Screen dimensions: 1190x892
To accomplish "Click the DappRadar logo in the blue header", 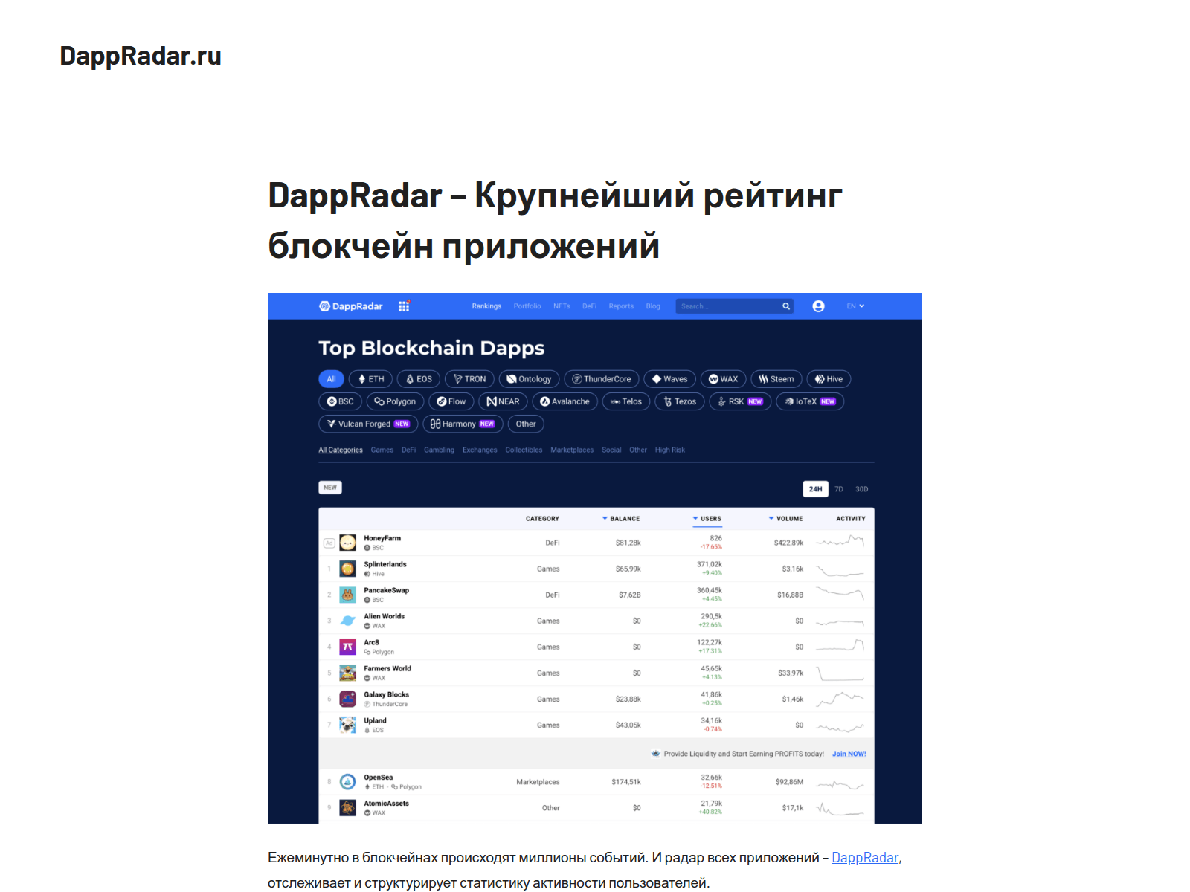I will [350, 306].
